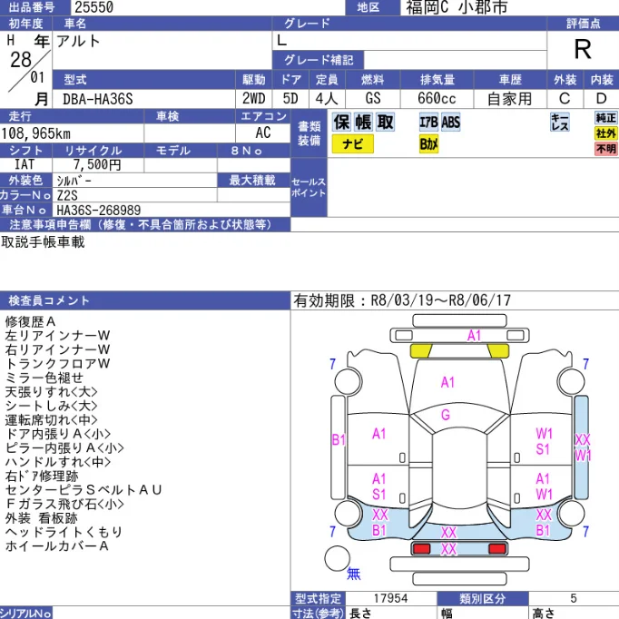Select the G mark on windshield
The image size is (619, 619).
coord(446,415)
